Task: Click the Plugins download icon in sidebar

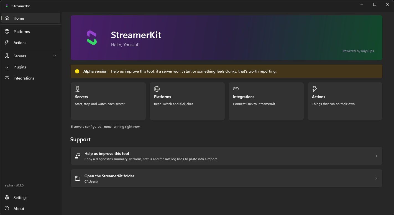Action: pos(7,67)
